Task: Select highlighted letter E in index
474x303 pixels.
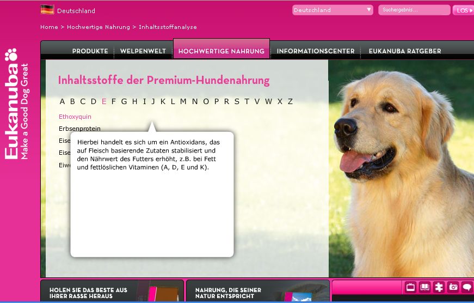Action: click(104, 101)
